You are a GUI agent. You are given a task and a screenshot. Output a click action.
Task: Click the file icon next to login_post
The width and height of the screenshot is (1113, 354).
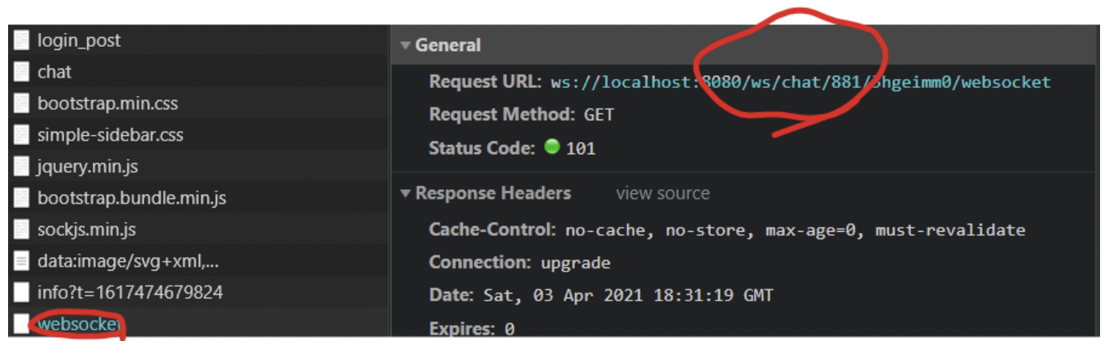coord(22,40)
